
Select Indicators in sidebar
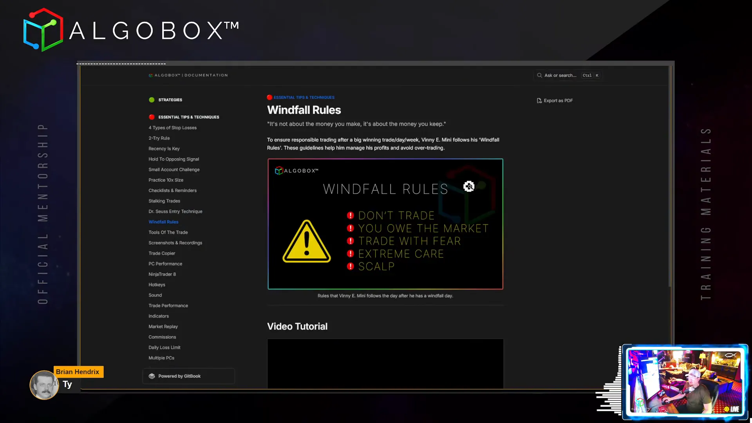[159, 316]
